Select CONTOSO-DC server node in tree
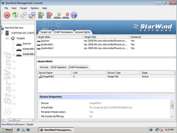This screenshot has width=177, height=133. tap(23, 33)
